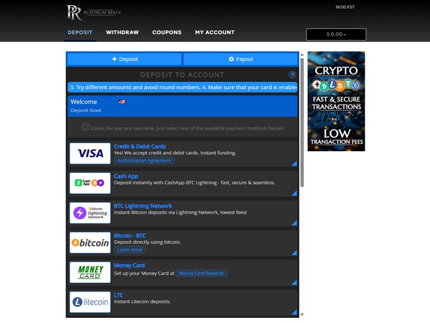Image resolution: width=430 pixels, height=323 pixels.
Task: Open the Bitcoin - BTC heading
Action: click(130, 236)
